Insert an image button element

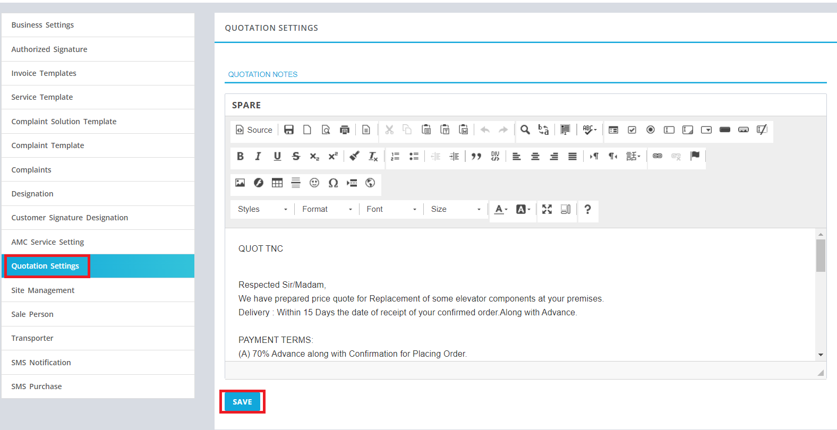pyautogui.click(x=744, y=130)
